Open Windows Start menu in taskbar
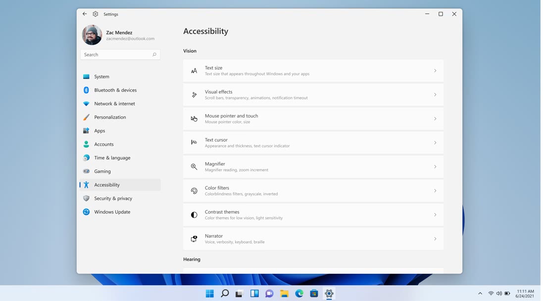The width and height of the screenshot is (543, 301). tap(209, 294)
